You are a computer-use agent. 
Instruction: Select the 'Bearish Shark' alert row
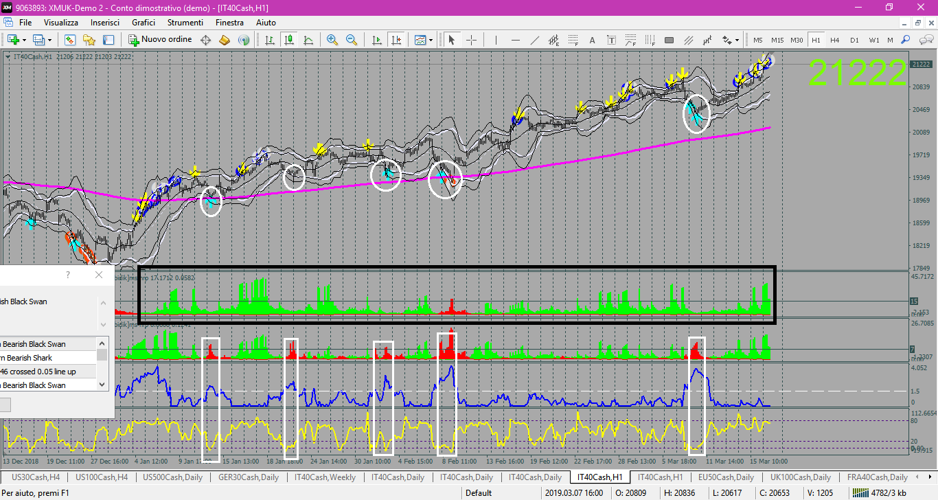pos(48,358)
